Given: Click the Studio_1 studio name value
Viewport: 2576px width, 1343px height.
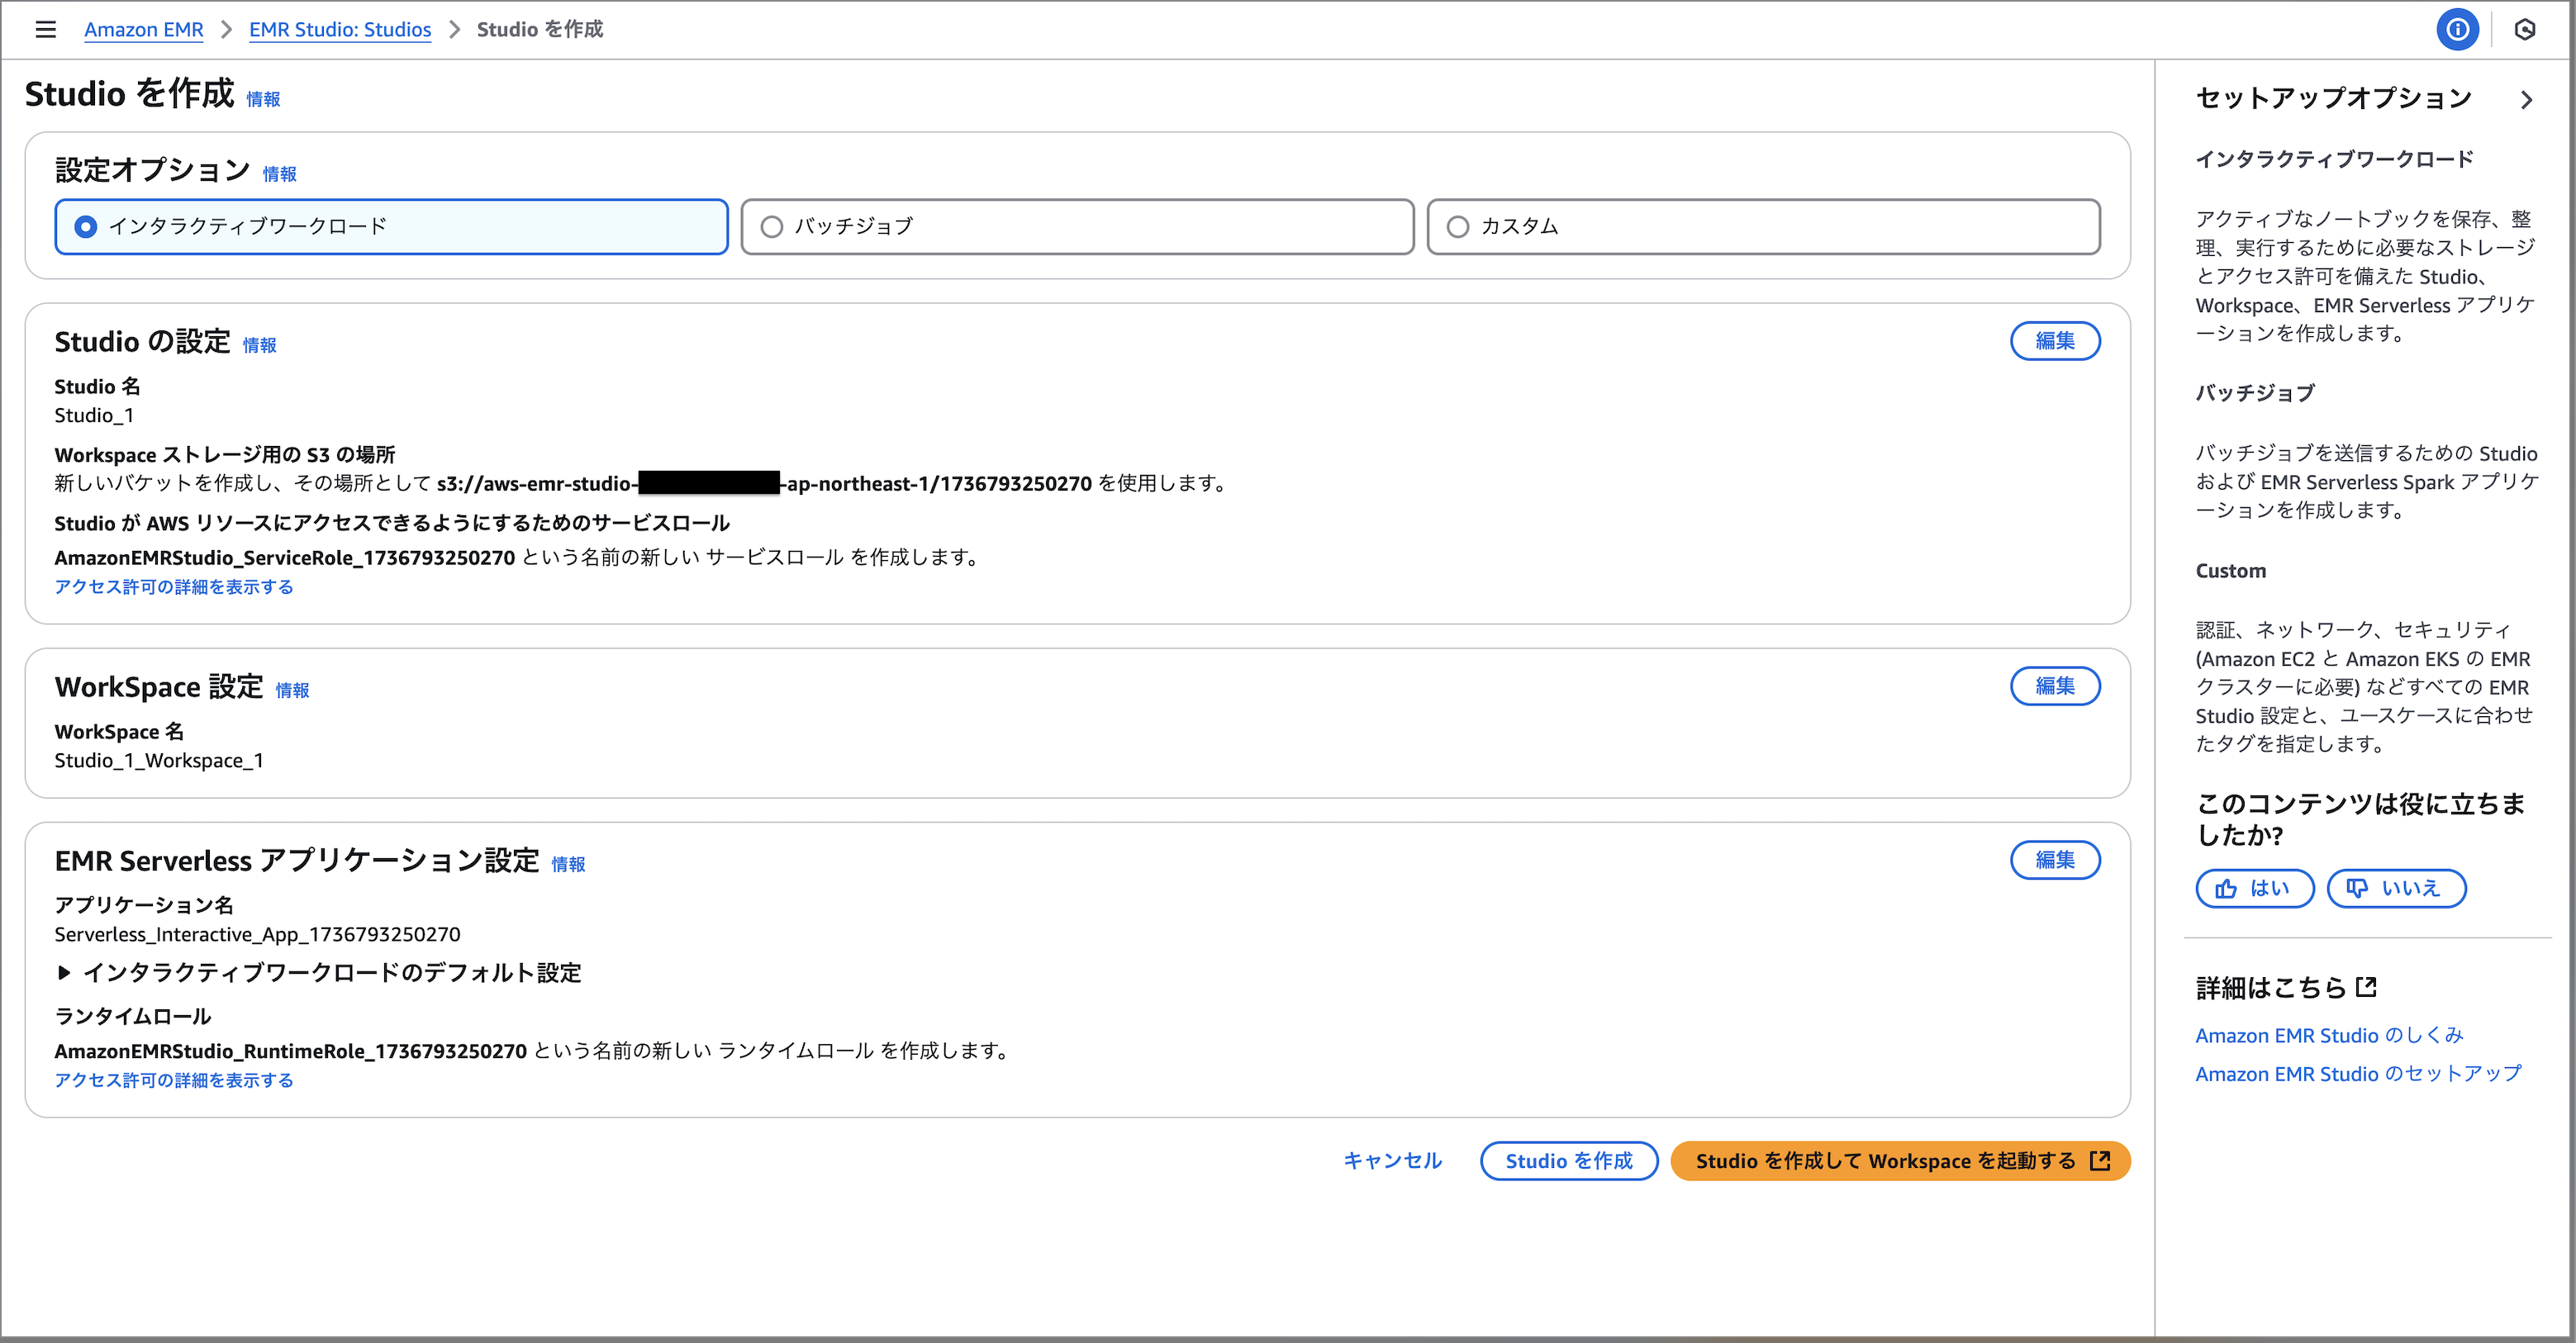Looking at the screenshot, I should click(x=94, y=415).
